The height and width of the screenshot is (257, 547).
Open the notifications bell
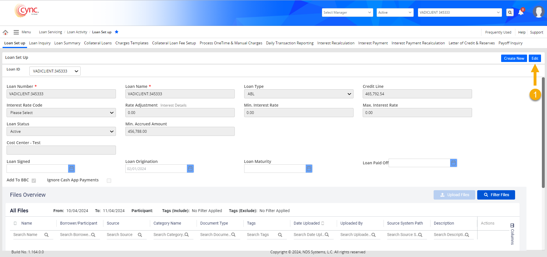tap(521, 13)
